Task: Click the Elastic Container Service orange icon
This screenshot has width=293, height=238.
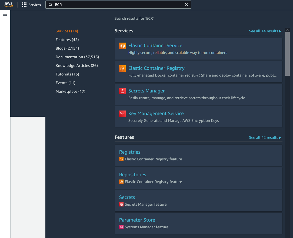Action: [122, 46]
